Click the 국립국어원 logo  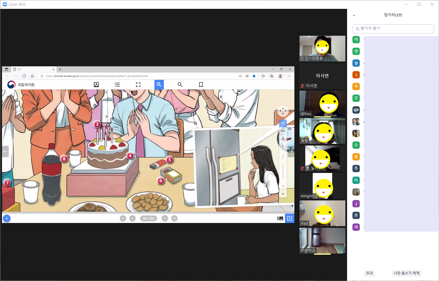coord(21,85)
